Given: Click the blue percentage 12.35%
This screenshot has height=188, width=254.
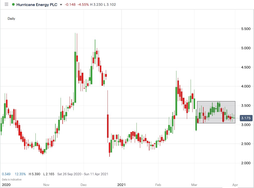Looking at the screenshot, I should pyautogui.click(x=20, y=174).
